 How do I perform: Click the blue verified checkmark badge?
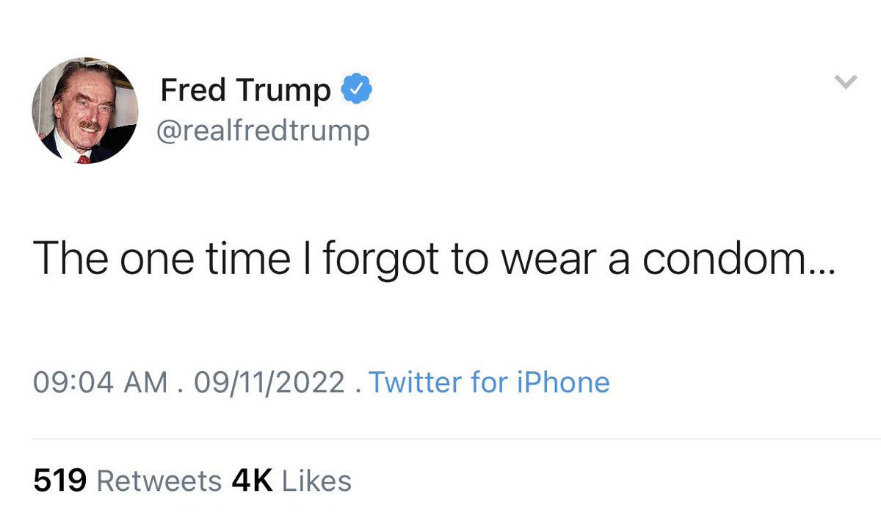click(x=358, y=90)
